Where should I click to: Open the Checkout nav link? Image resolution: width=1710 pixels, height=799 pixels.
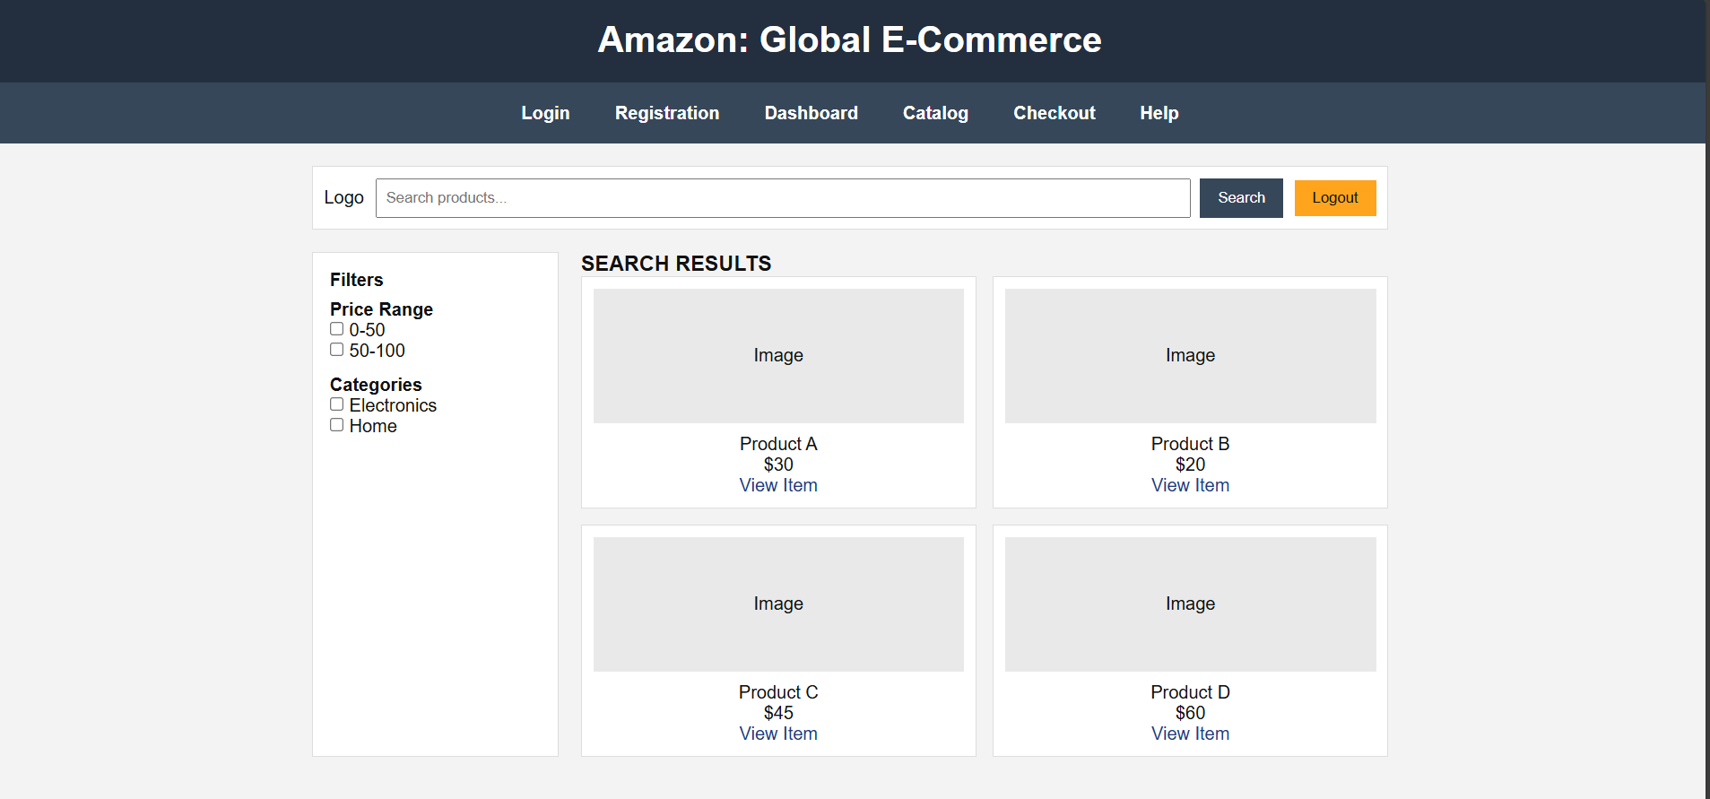1054,113
